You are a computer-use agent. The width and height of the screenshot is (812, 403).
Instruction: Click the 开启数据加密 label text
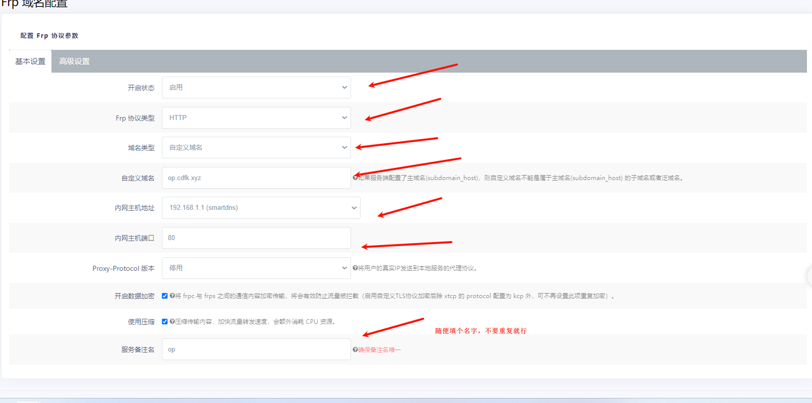point(134,296)
